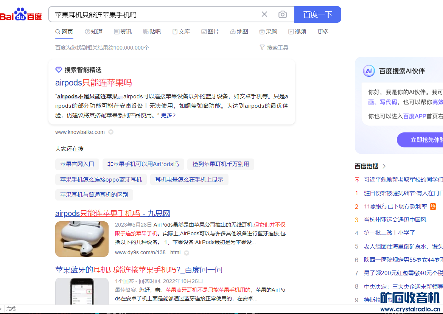The image size is (443, 314).
Task: Switch to the 知道 tab
Action: 94,32
